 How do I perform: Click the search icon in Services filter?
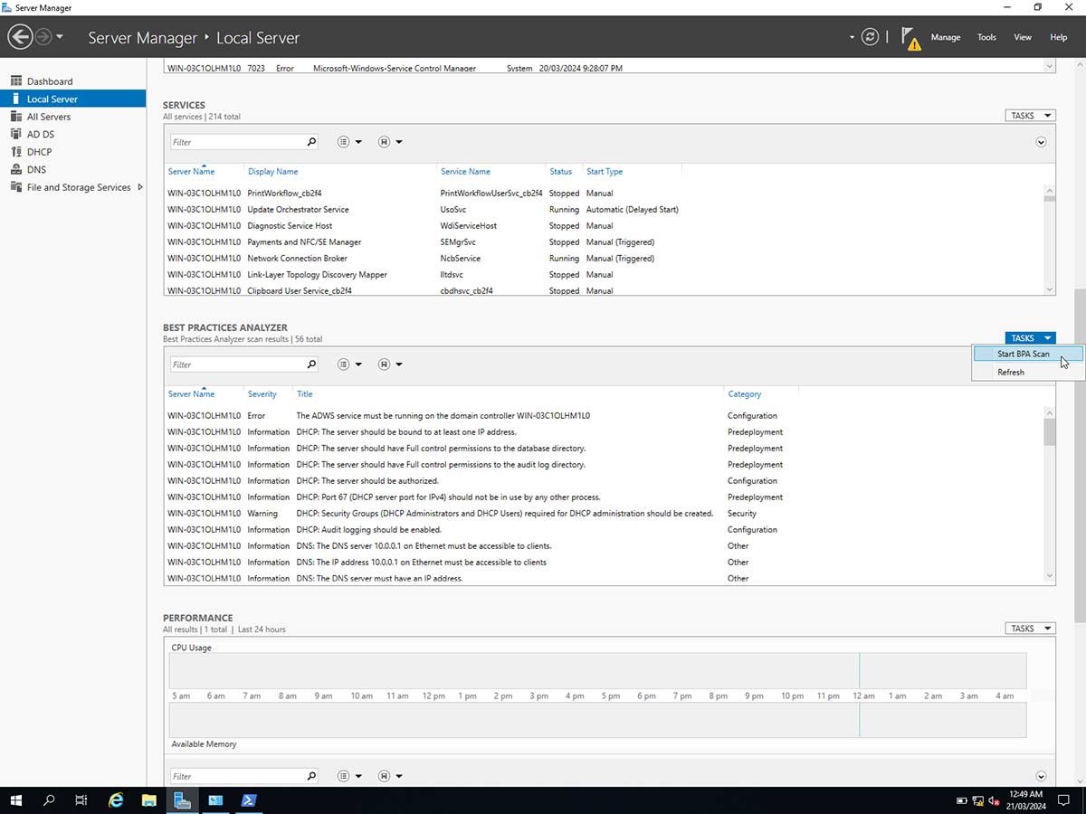tap(311, 142)
